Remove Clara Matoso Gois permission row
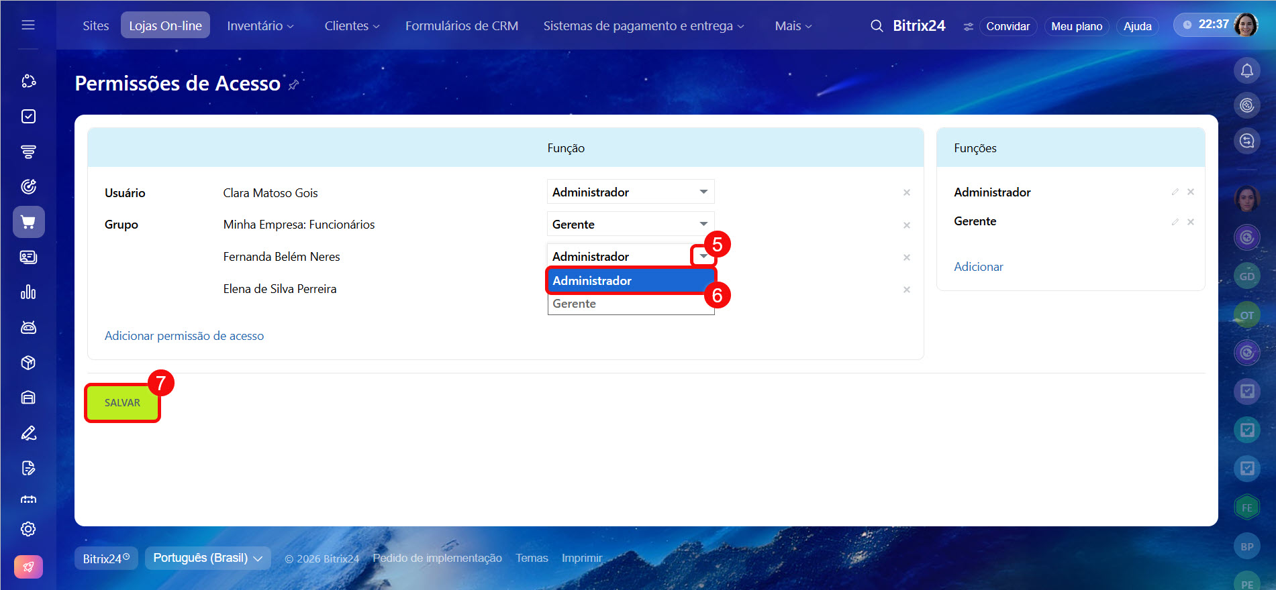Screen dimensions: 1276x590 [x=906, y=193]
